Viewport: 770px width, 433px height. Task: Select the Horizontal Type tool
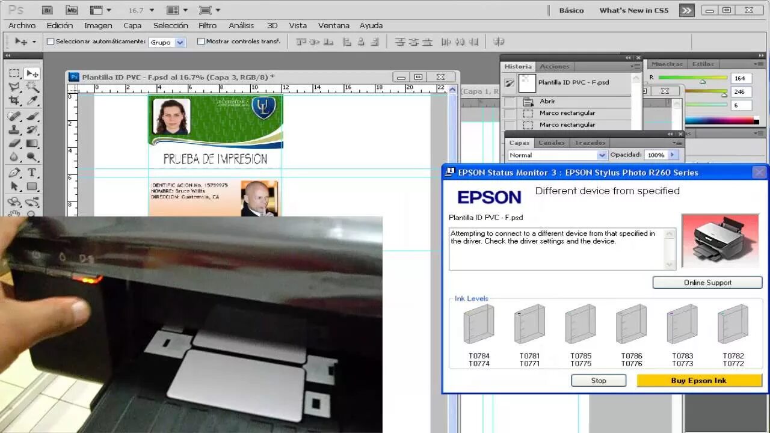(x=32, y=173)
